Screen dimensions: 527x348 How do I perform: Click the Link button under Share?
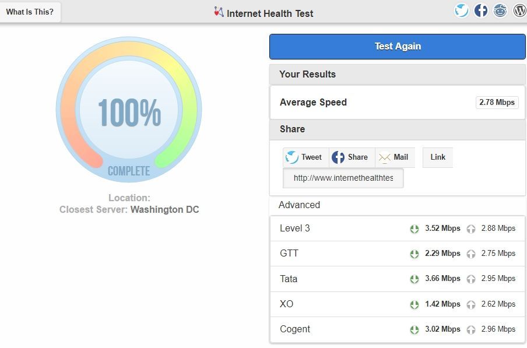click(x=437, y=157)
